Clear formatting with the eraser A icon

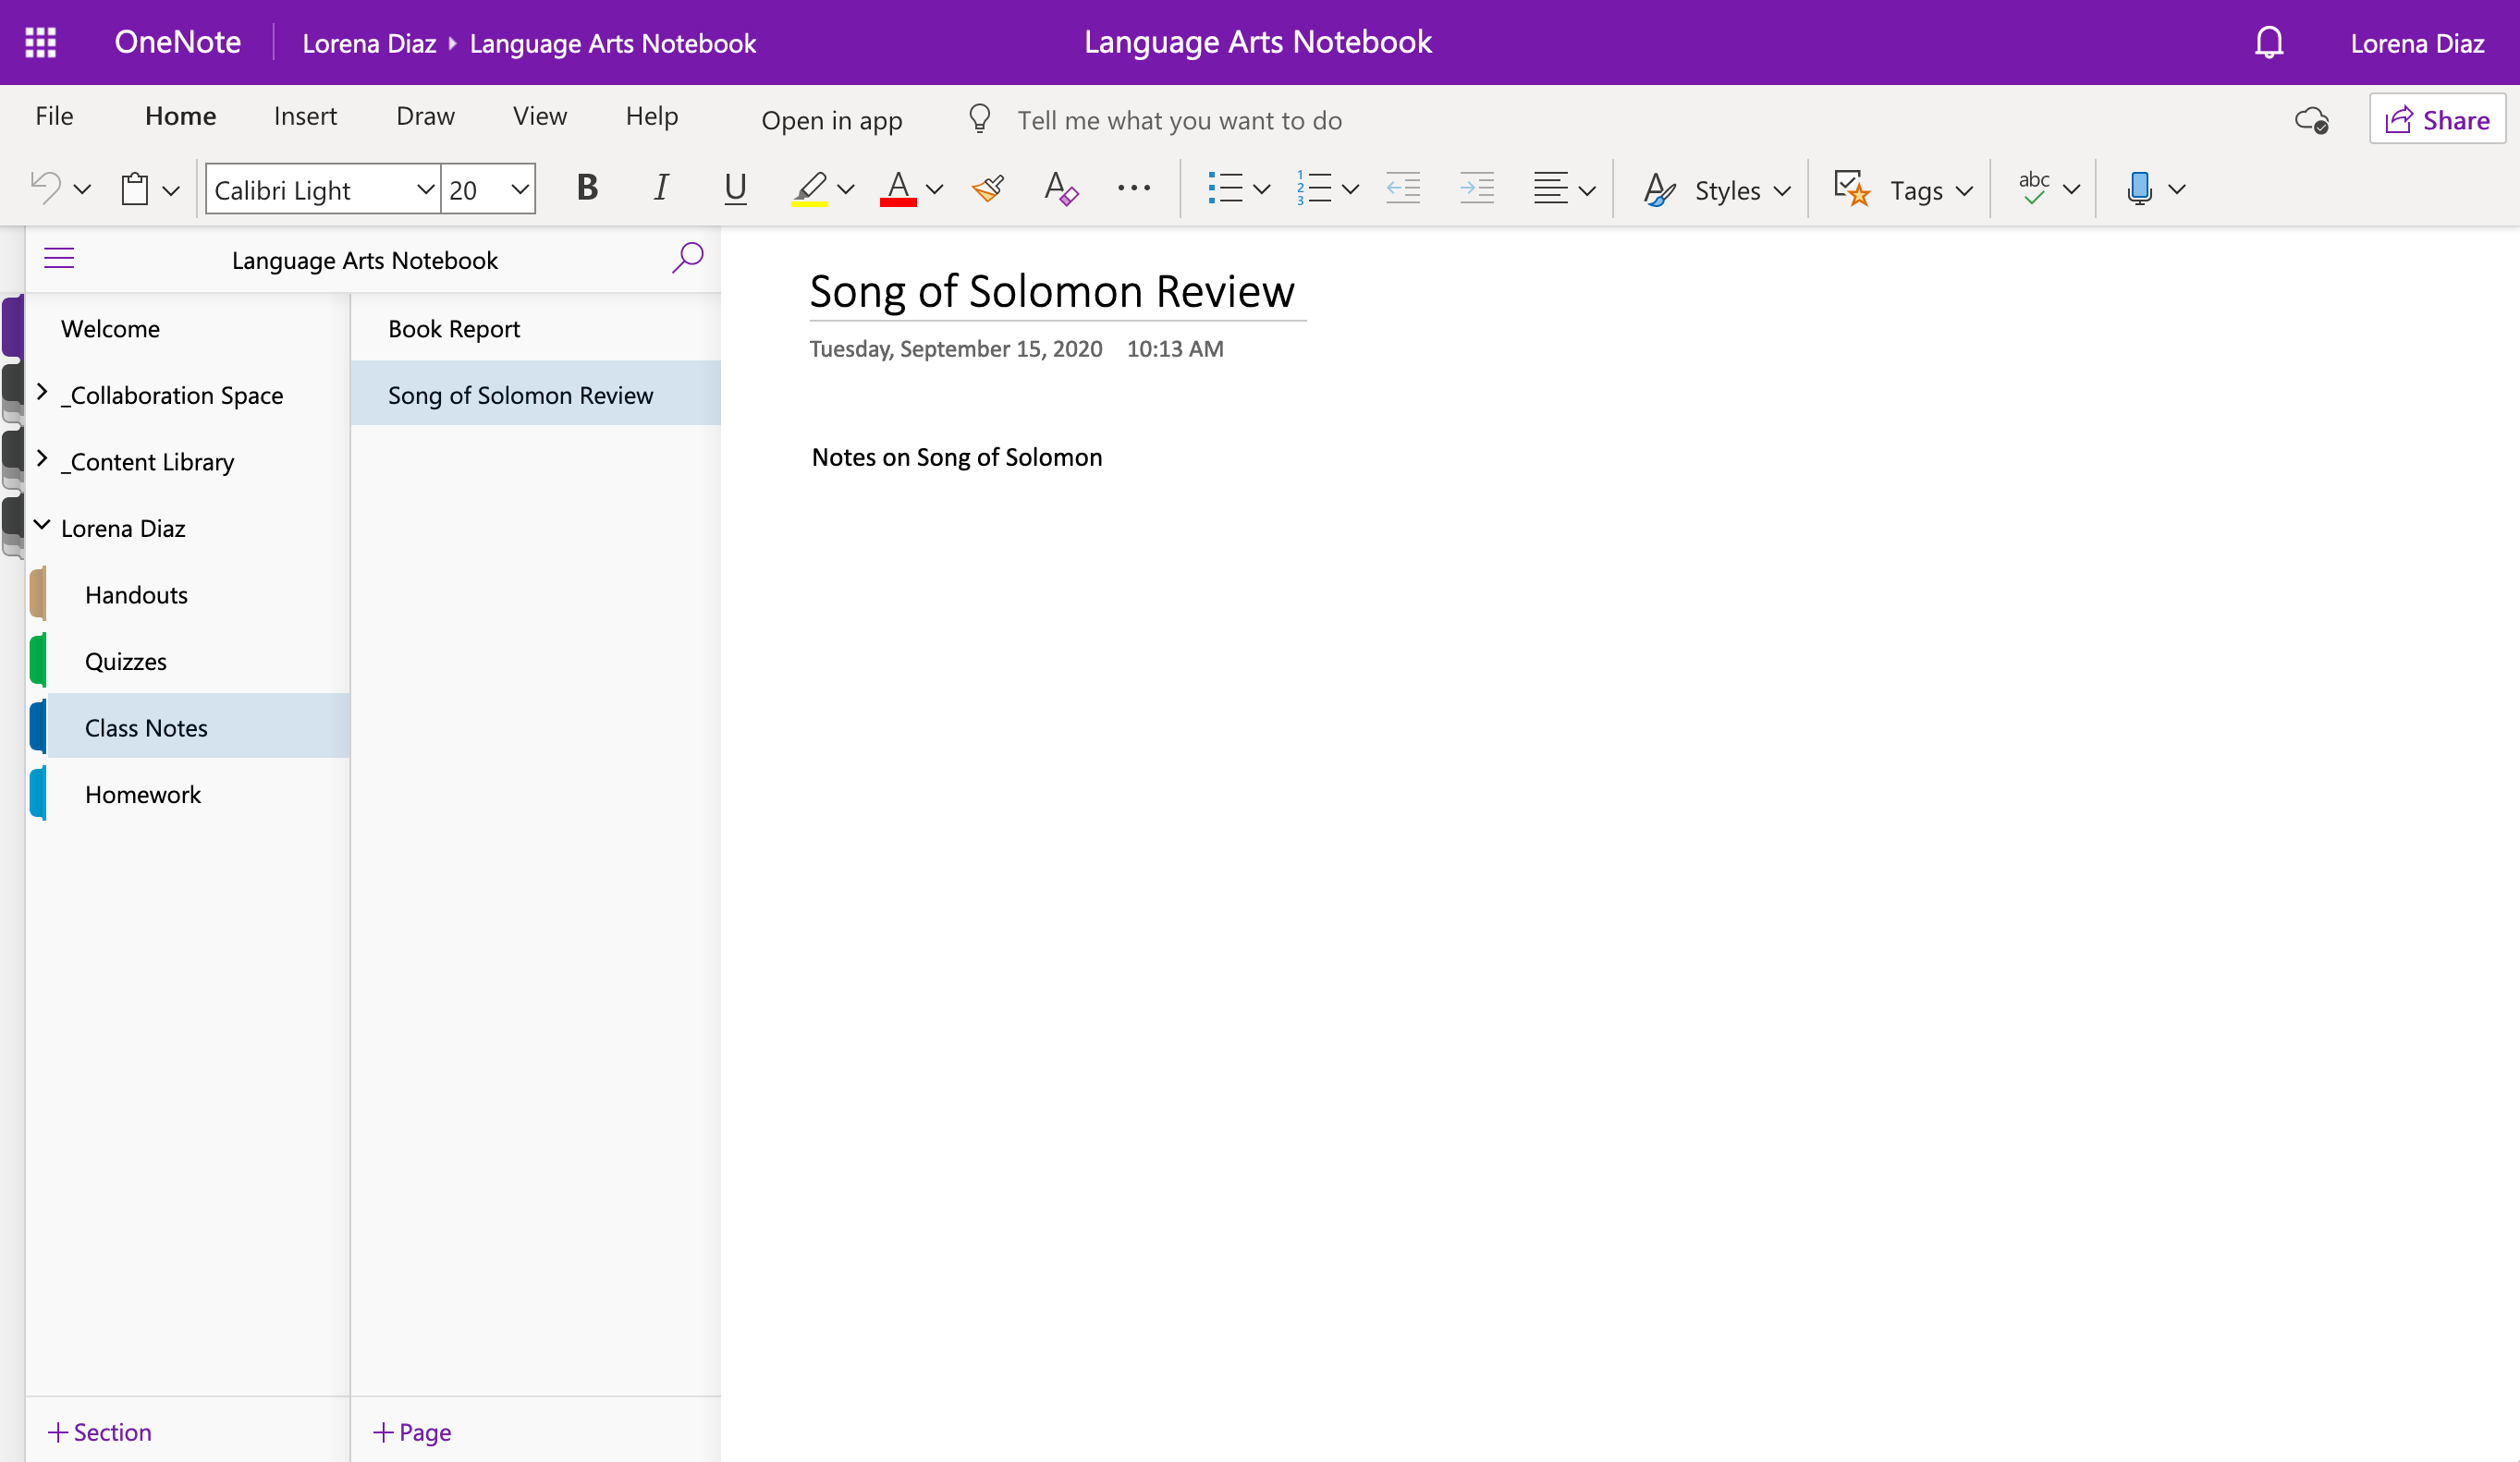coord(1060,188)
